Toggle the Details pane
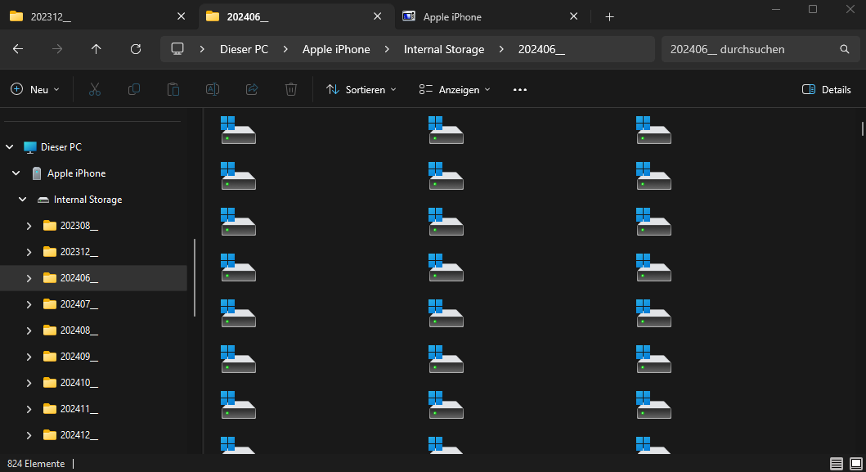 tap(827, 89)
